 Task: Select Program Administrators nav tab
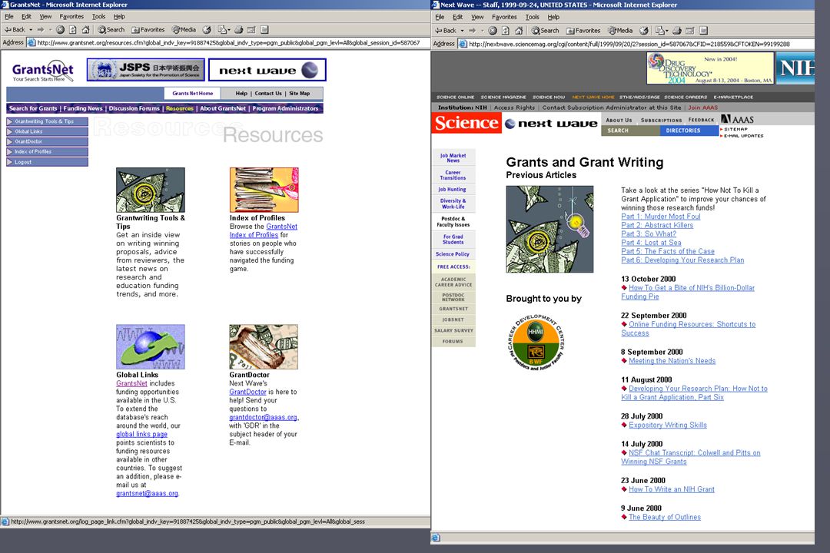click(x=285, y=108)
